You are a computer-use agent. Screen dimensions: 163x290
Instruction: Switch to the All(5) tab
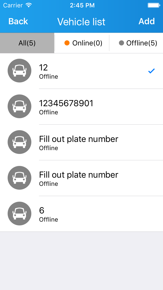pos(27,43)
